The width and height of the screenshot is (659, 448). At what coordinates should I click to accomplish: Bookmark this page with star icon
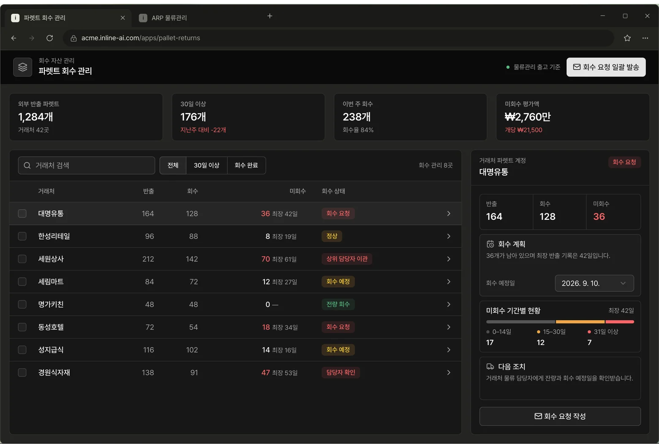[x=627, y=38]
